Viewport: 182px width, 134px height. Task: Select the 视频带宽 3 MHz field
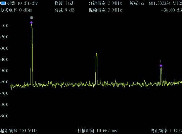105,10
